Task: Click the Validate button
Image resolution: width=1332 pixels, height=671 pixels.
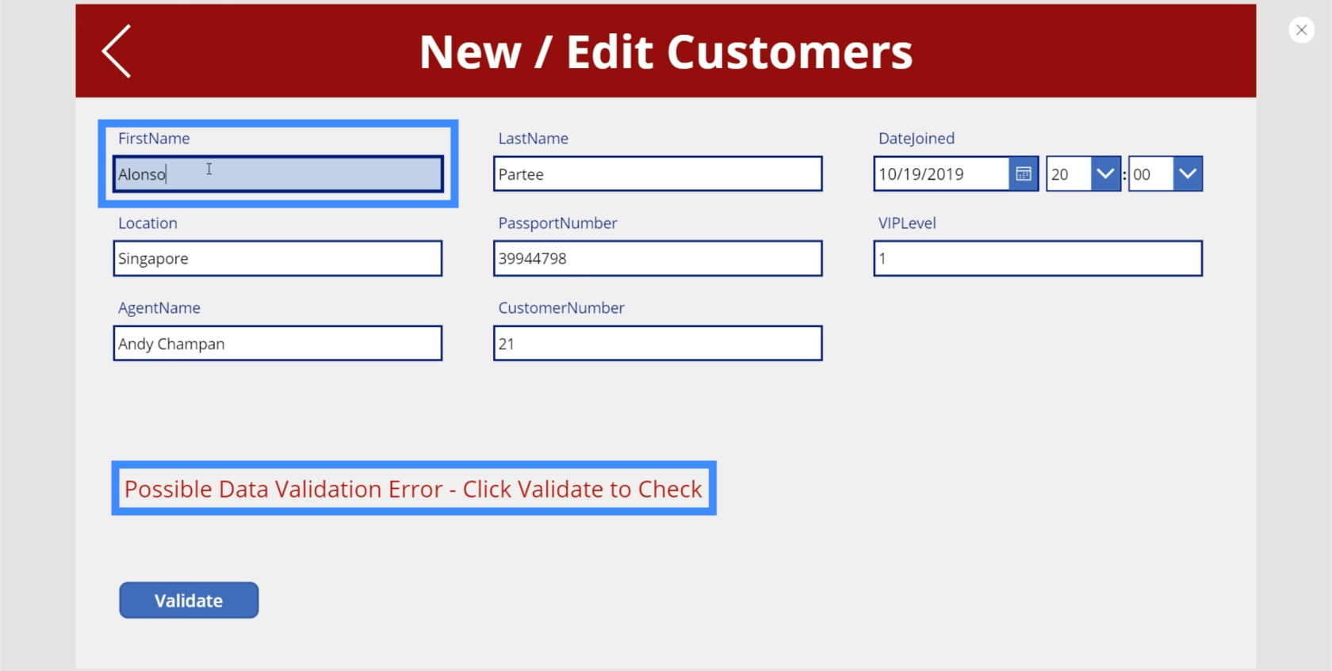Action: click(x=189, y=600)
